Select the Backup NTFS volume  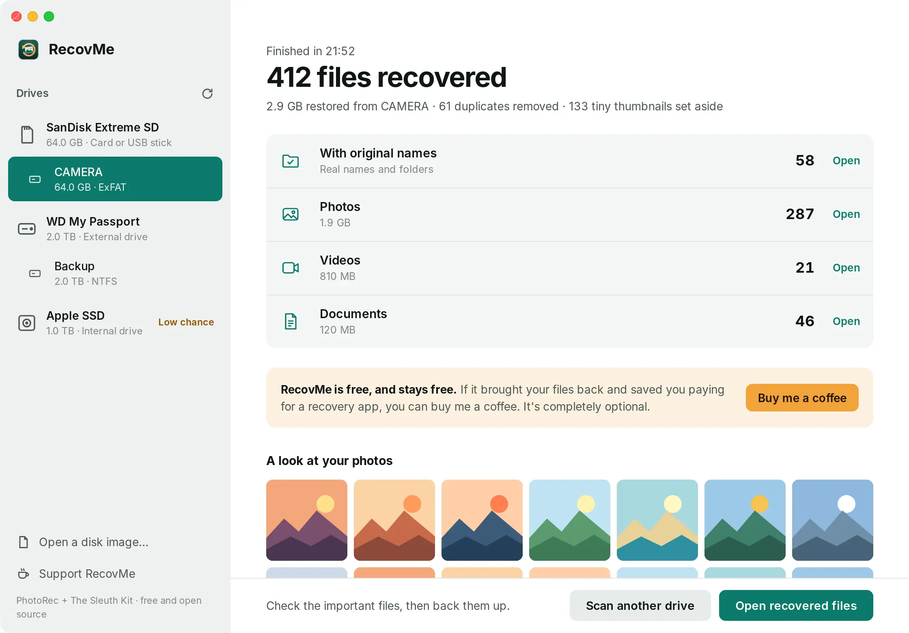[x=115, y=273]
